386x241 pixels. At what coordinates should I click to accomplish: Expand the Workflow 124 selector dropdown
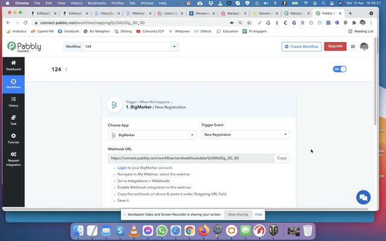click(x=174, y=46)
